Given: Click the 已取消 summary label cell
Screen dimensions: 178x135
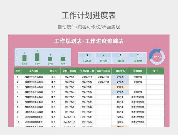Looking at the screenshot, I should (x=120, y=61).
